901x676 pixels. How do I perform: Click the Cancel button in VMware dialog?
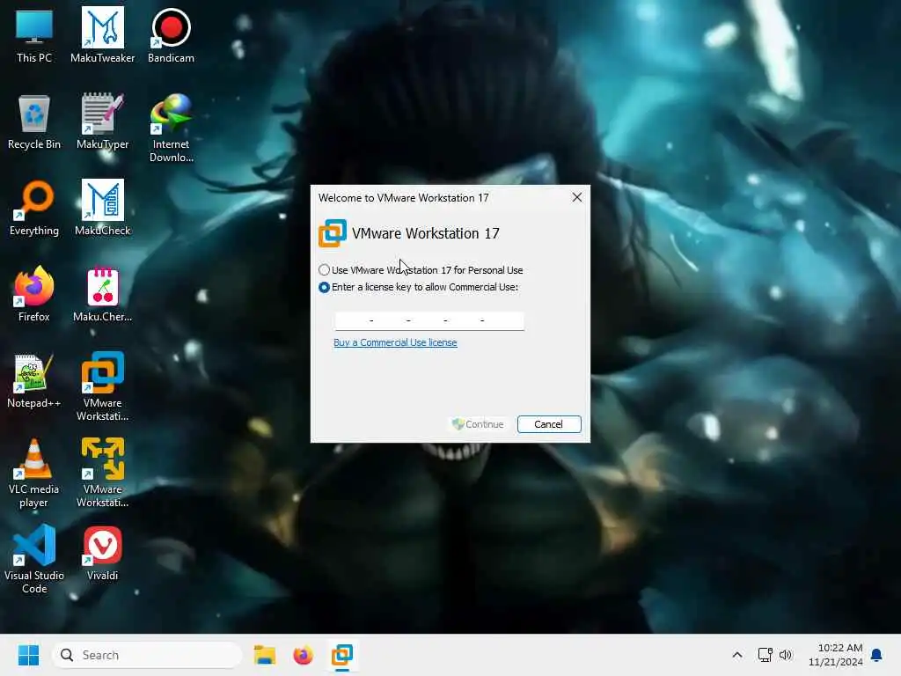click(549, 424)
